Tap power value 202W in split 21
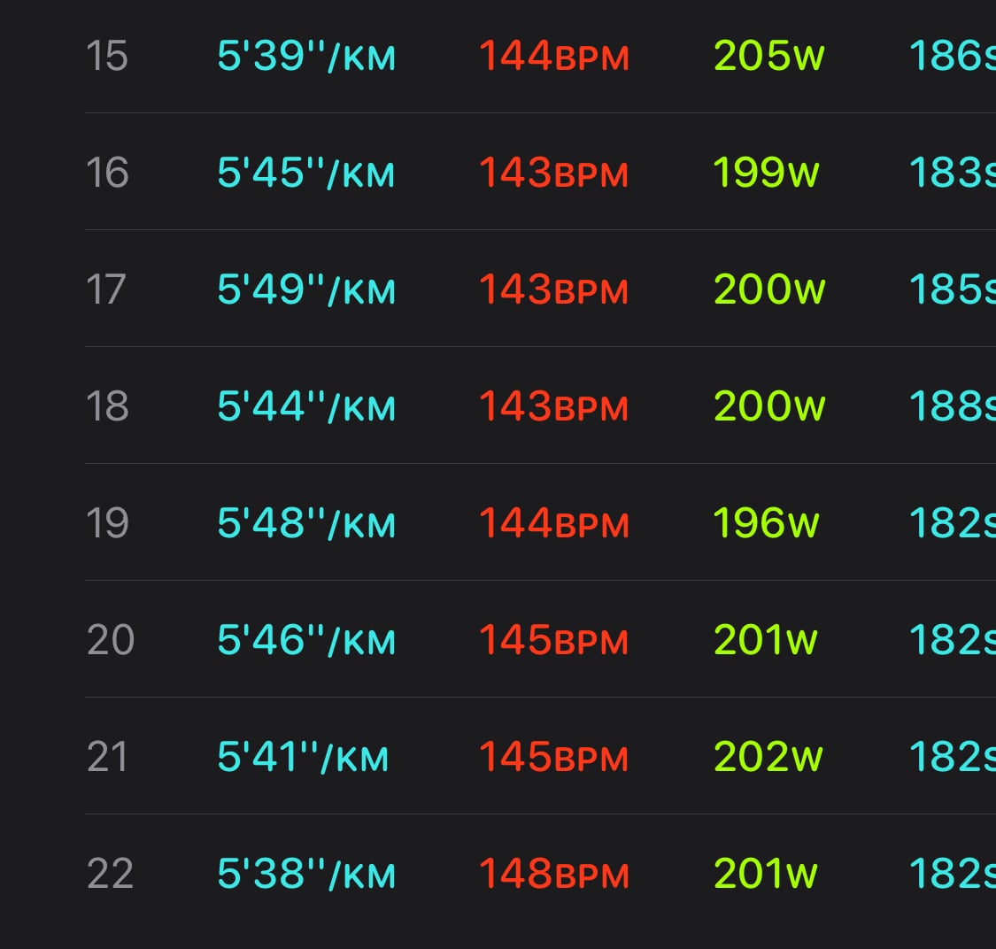 coord(768,757)
